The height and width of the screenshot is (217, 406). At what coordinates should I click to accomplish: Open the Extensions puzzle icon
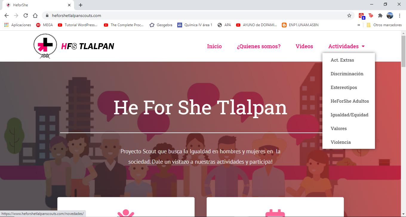click(x=380, y=15)
